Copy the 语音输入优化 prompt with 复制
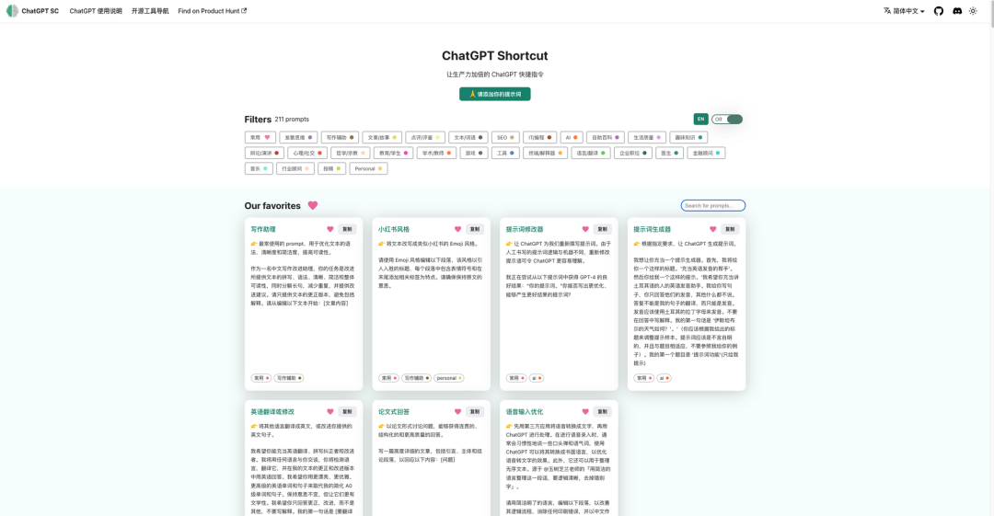 [x=602, y=411]
